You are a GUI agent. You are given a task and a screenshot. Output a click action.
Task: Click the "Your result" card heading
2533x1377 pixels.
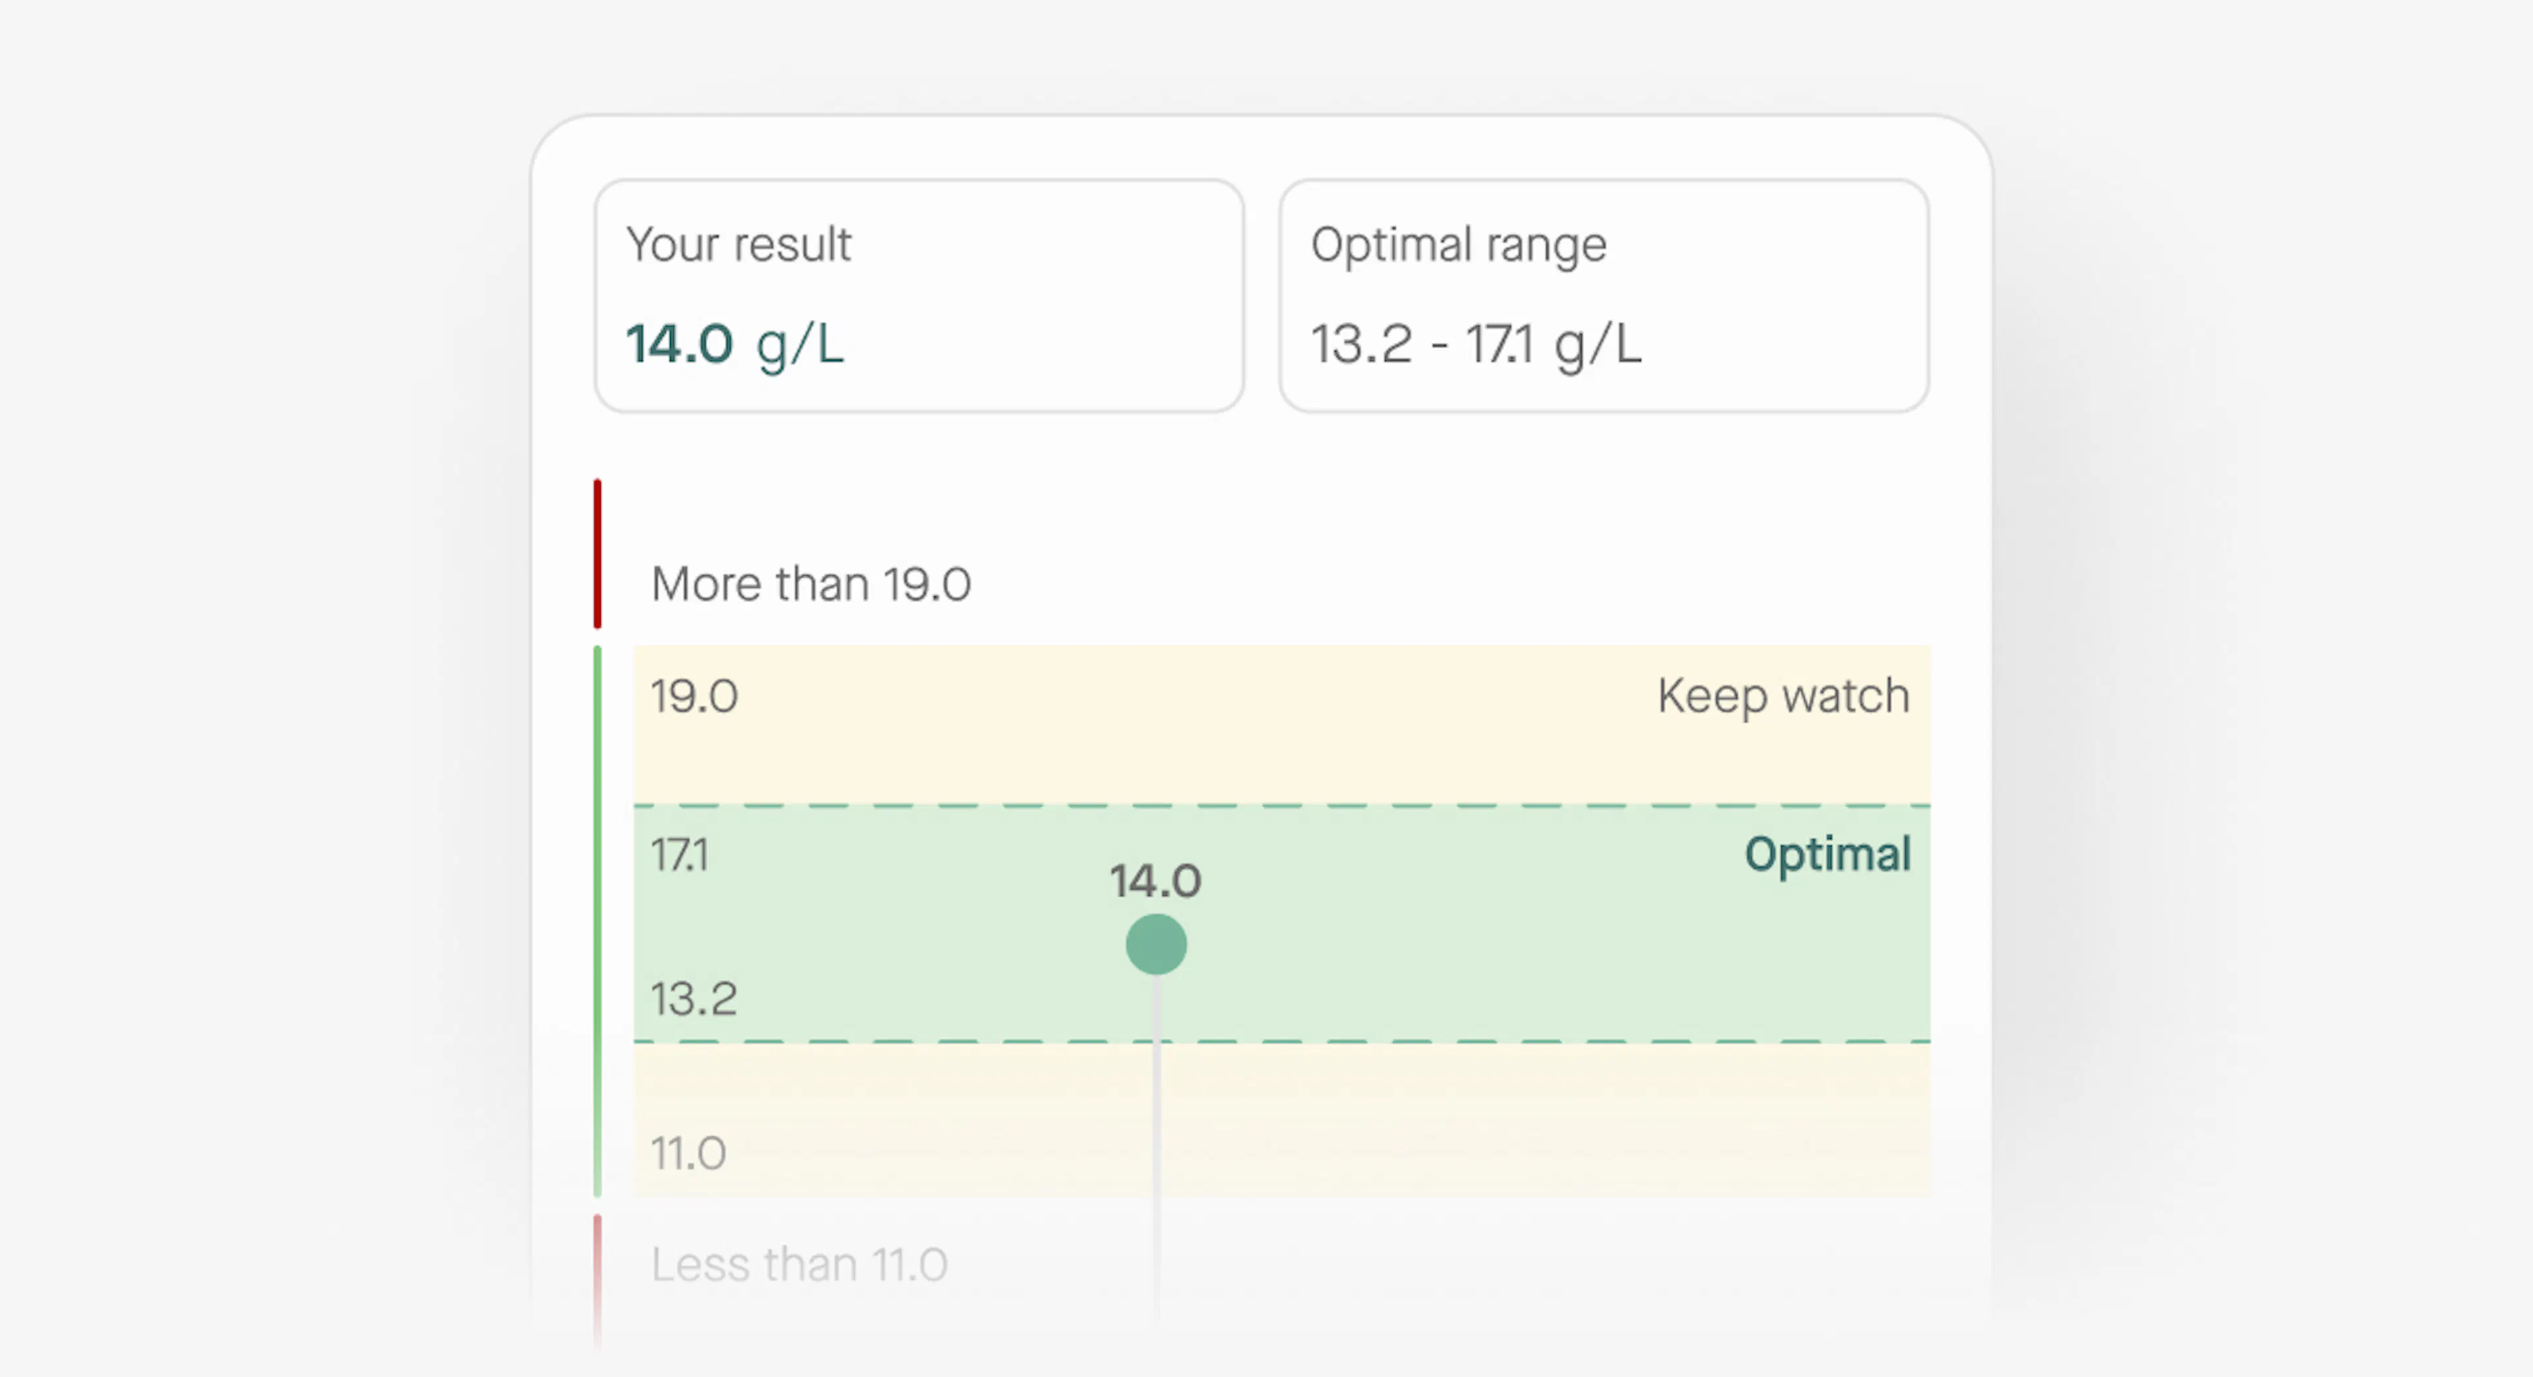[x=739, y=244]
